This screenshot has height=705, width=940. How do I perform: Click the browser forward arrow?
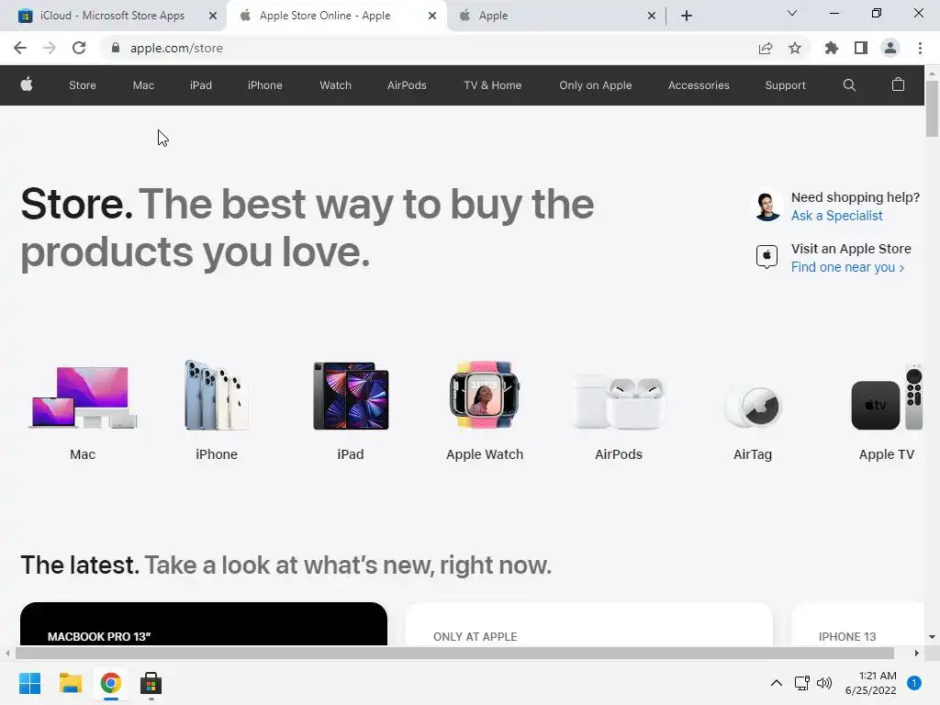[50, 48]
